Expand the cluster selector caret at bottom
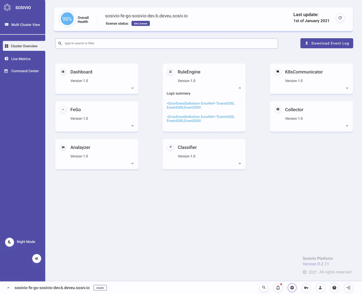The height and width of the screenshot is (294, 362). click(8, 288)
